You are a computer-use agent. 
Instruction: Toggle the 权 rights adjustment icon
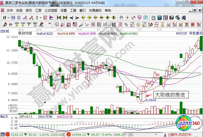point(45,18)
